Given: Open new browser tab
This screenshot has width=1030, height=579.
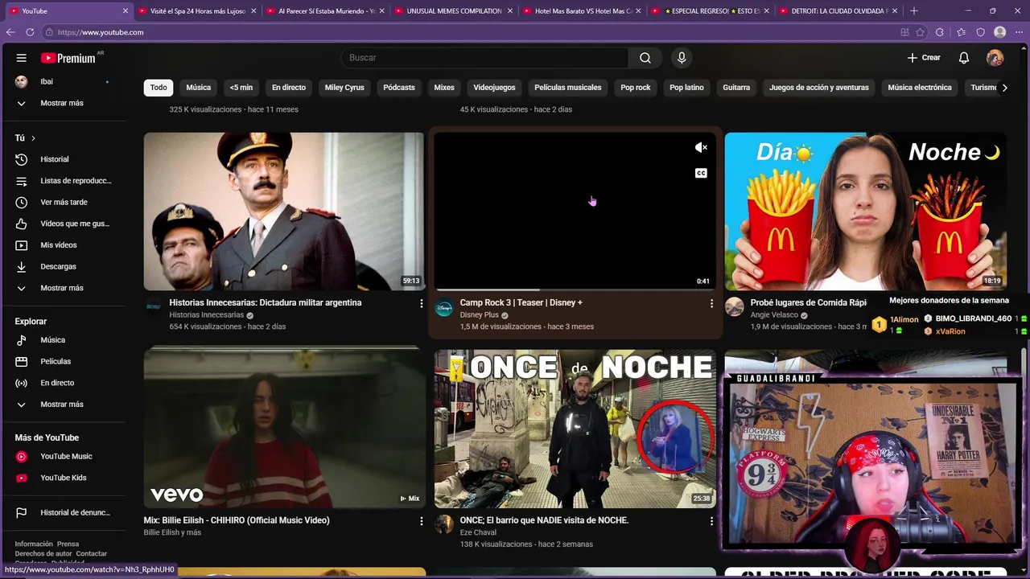Looking at the screenshot, I should [913, 11].
